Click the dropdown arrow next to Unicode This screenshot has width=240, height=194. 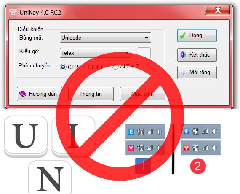click(x=147, y=38)
